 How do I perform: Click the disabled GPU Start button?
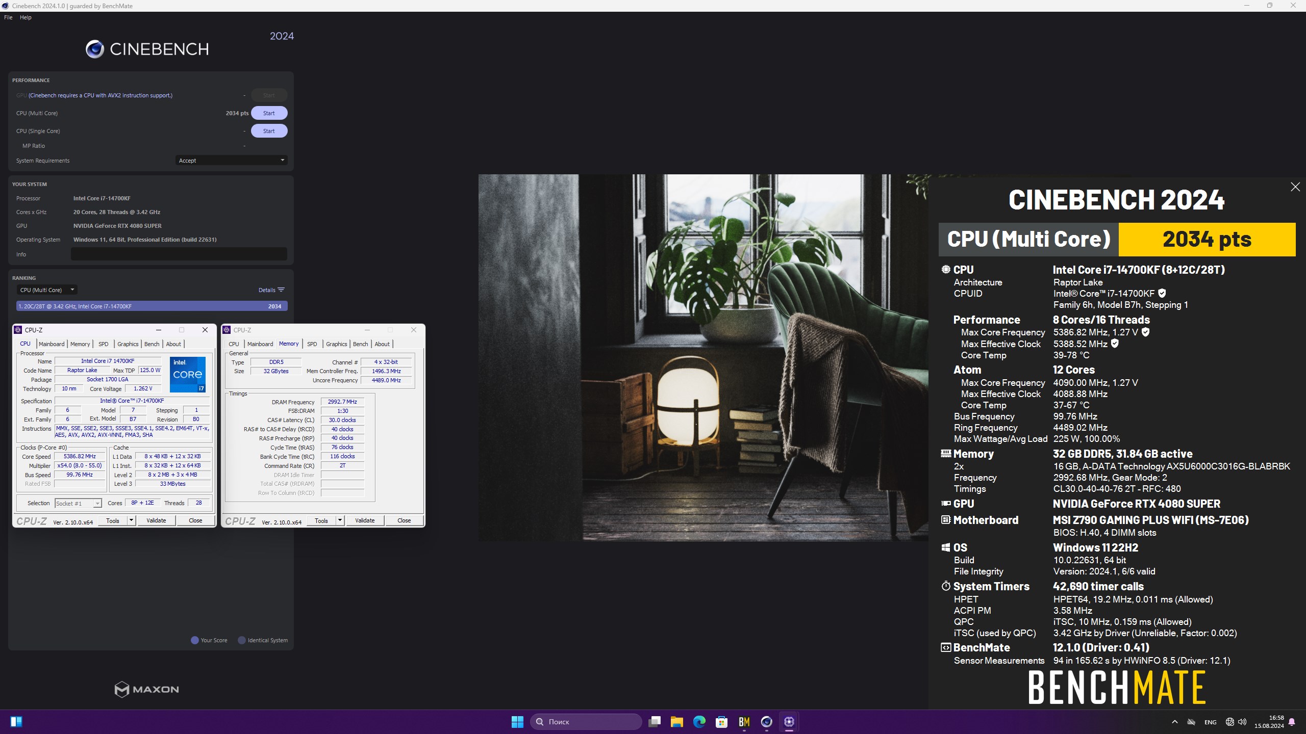click(x=269, y=95)
